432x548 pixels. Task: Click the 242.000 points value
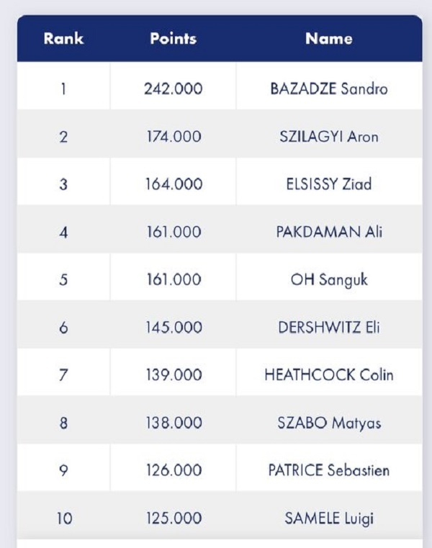tap(173, 89)
